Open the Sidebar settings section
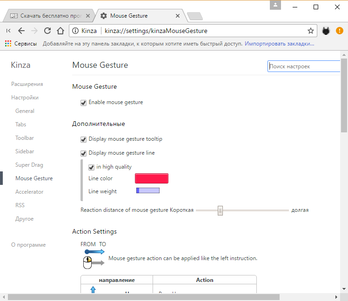Image resolution: width=348 pixels, height=301 pixels. (x=25, y=151)
